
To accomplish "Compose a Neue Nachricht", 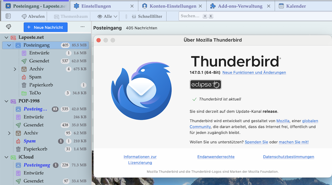I will point(46,27).
